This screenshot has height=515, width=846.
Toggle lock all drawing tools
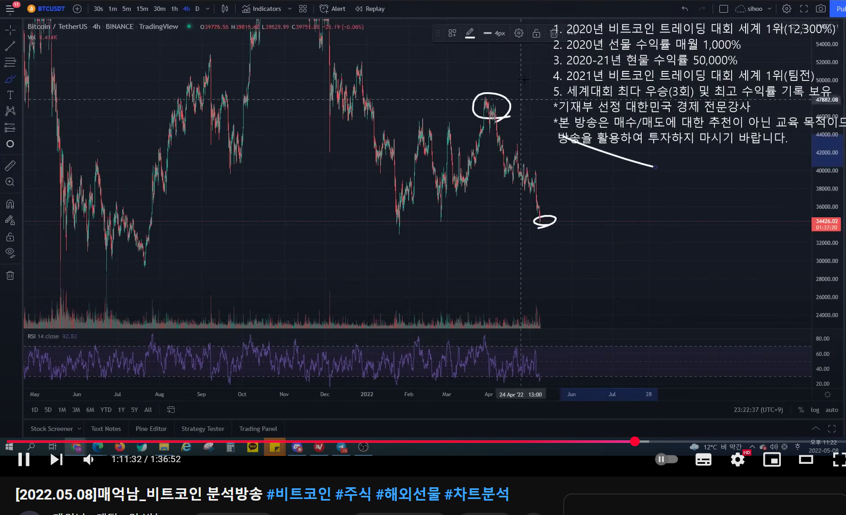click(x=10, y=237)
